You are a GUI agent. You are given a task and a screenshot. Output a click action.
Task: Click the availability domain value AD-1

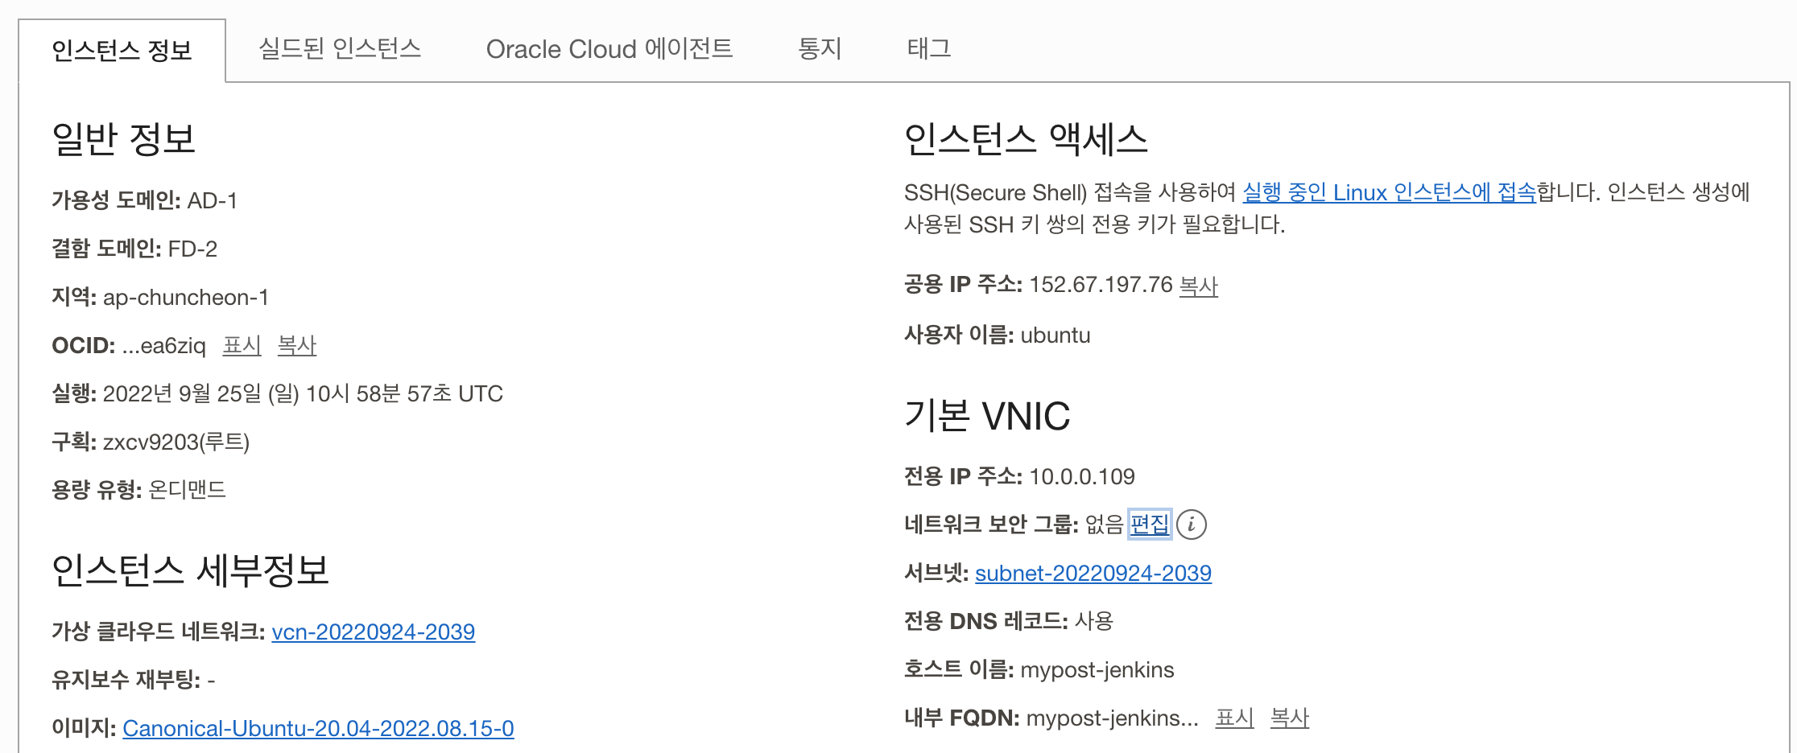[x=213, y=201]
